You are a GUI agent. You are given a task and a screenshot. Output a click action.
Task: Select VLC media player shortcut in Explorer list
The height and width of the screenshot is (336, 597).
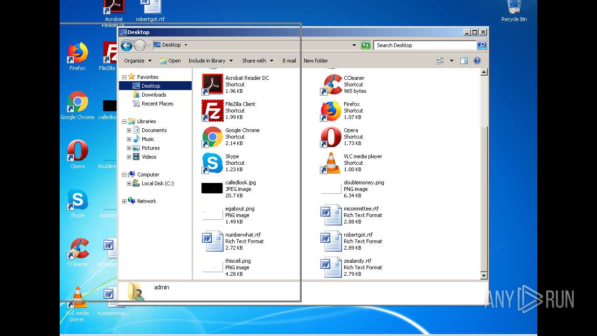pyautogui.click(x=331, y=162)
